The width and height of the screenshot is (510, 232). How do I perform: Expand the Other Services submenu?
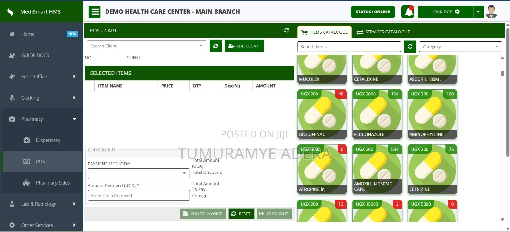(x=74, y=225)
